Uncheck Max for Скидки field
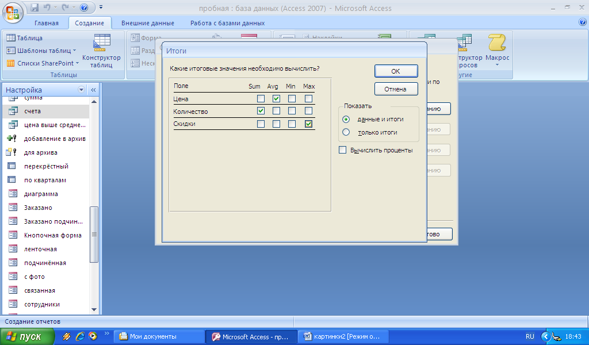 308,124
